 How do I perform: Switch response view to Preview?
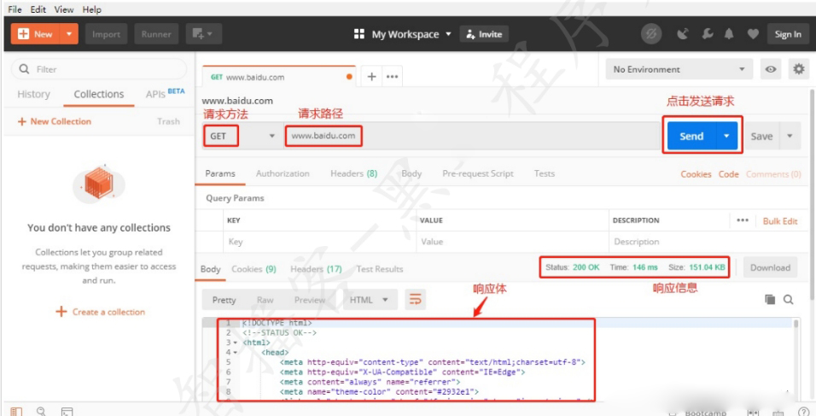[x=310, y=300]
